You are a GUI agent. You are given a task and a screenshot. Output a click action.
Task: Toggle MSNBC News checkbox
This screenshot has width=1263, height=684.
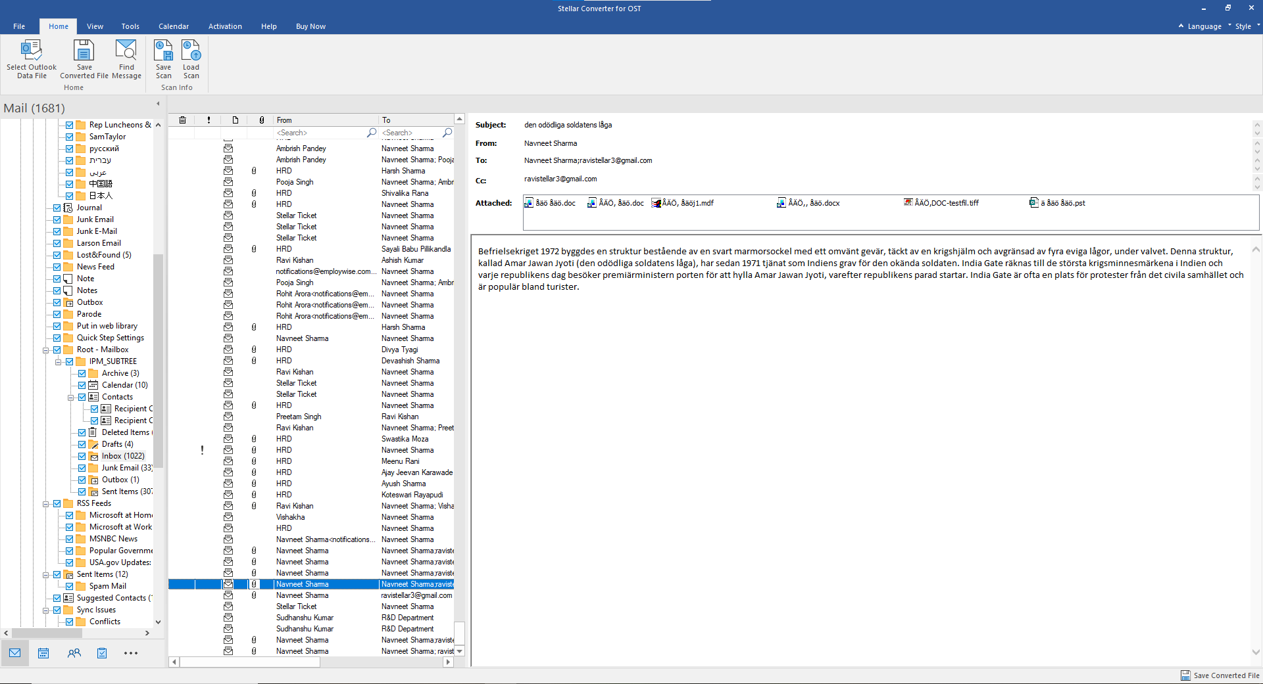click(x=70, y=539)
